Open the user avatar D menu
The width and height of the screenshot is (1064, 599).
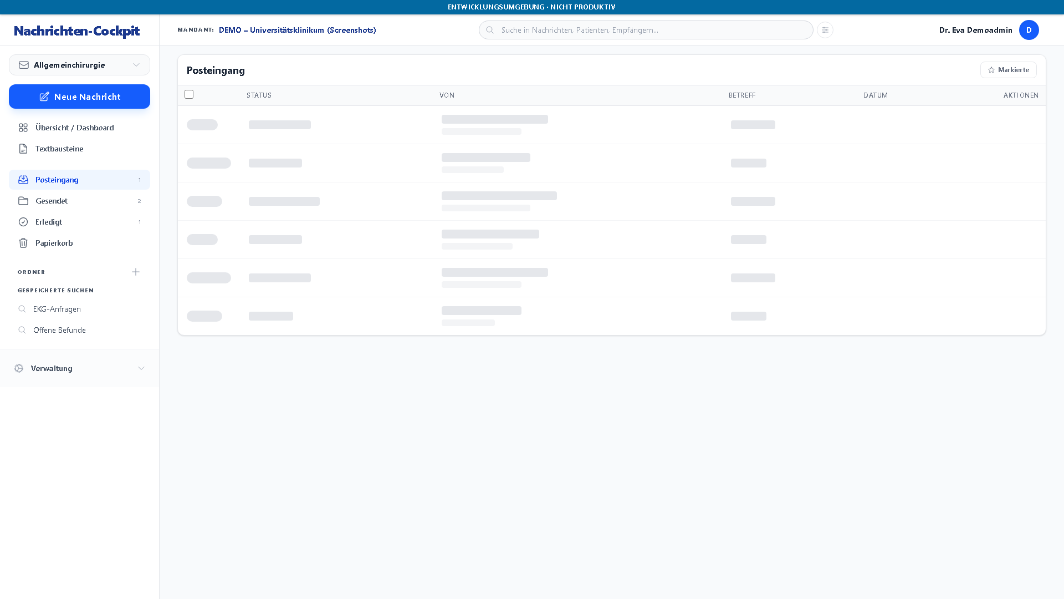pyautogui.click(x=1029, y=30)
